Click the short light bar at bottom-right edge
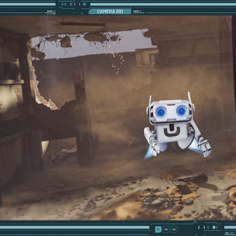This screenshot has width=236, height=236. (x=230, y=228)
